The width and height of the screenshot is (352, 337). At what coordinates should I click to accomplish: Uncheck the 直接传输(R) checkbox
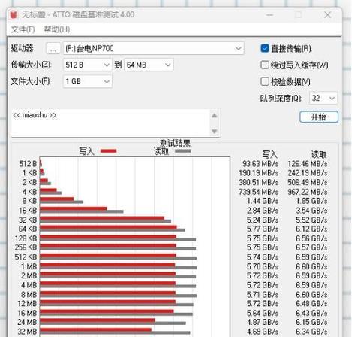click(x=265, y=48)
